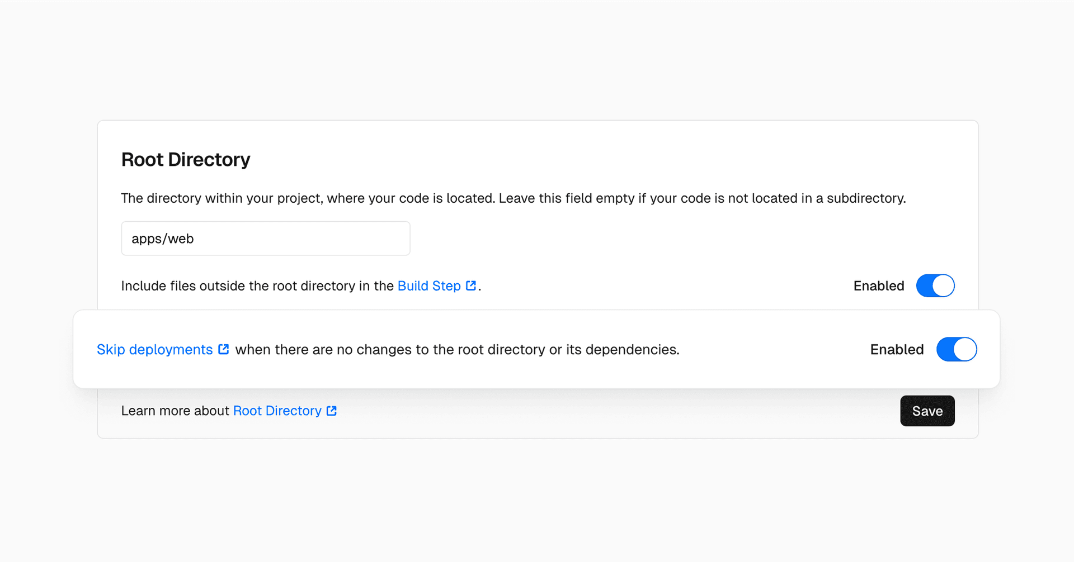The height and width of the screenshot is (562, 1074).
Task: Click the Enabled label beside Build Step toggle
Action: [878, 286]
